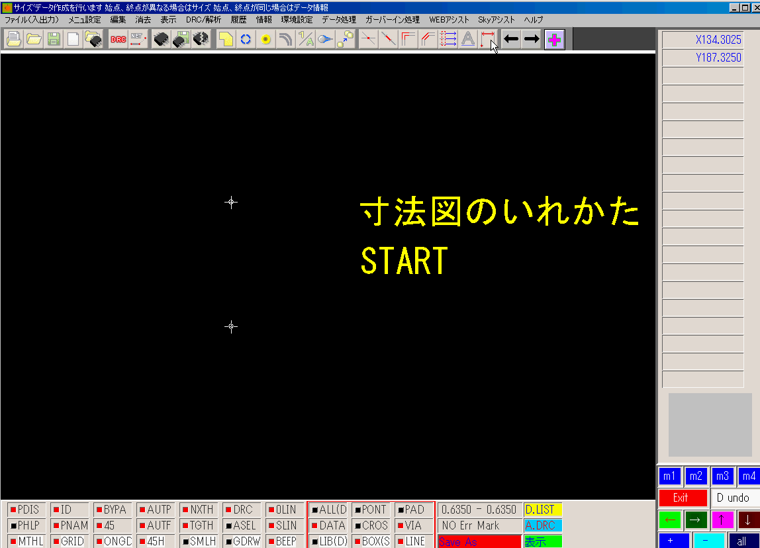Screen dimensions: 760x548
Task: Toggle the GRID option
Action: point(70,541)
